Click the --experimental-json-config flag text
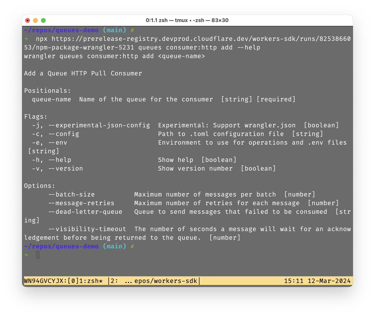 point(99,125)
